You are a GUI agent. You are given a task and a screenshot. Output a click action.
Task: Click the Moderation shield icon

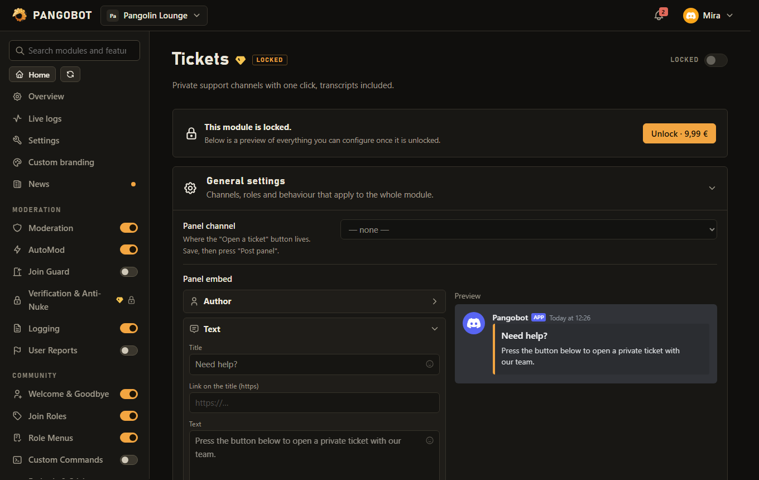[x=17, y=228]
